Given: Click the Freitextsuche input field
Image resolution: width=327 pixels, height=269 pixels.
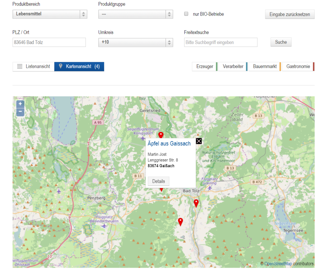Looking at the screenshot, I should click(221, 42).
